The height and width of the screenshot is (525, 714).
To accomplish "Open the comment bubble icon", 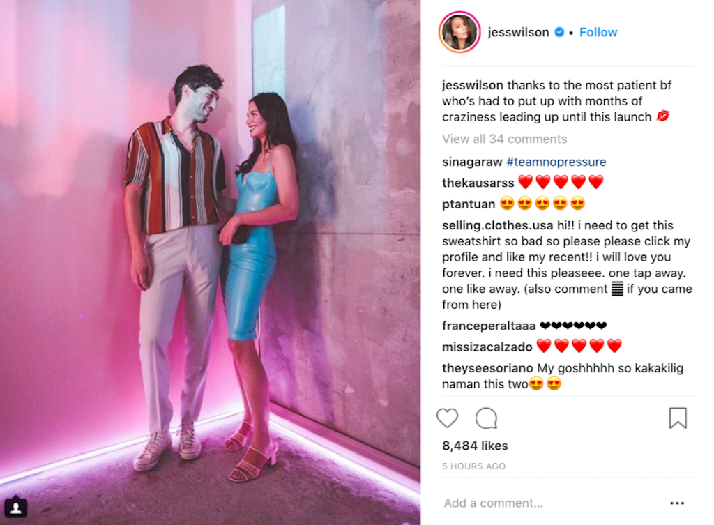I will 486,418.
